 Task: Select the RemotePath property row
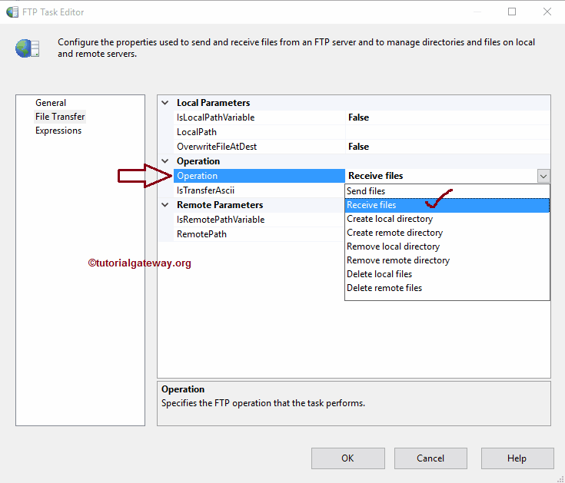pyautogui.click(x=259, y=234)
